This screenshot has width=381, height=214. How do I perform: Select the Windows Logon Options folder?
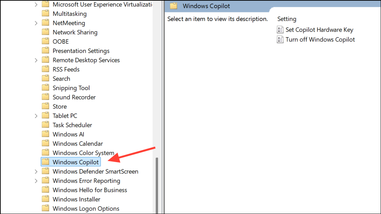86,209
